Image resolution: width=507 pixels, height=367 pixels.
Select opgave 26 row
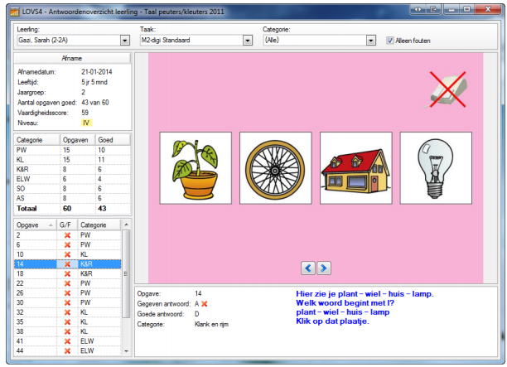tap(68, 293)
